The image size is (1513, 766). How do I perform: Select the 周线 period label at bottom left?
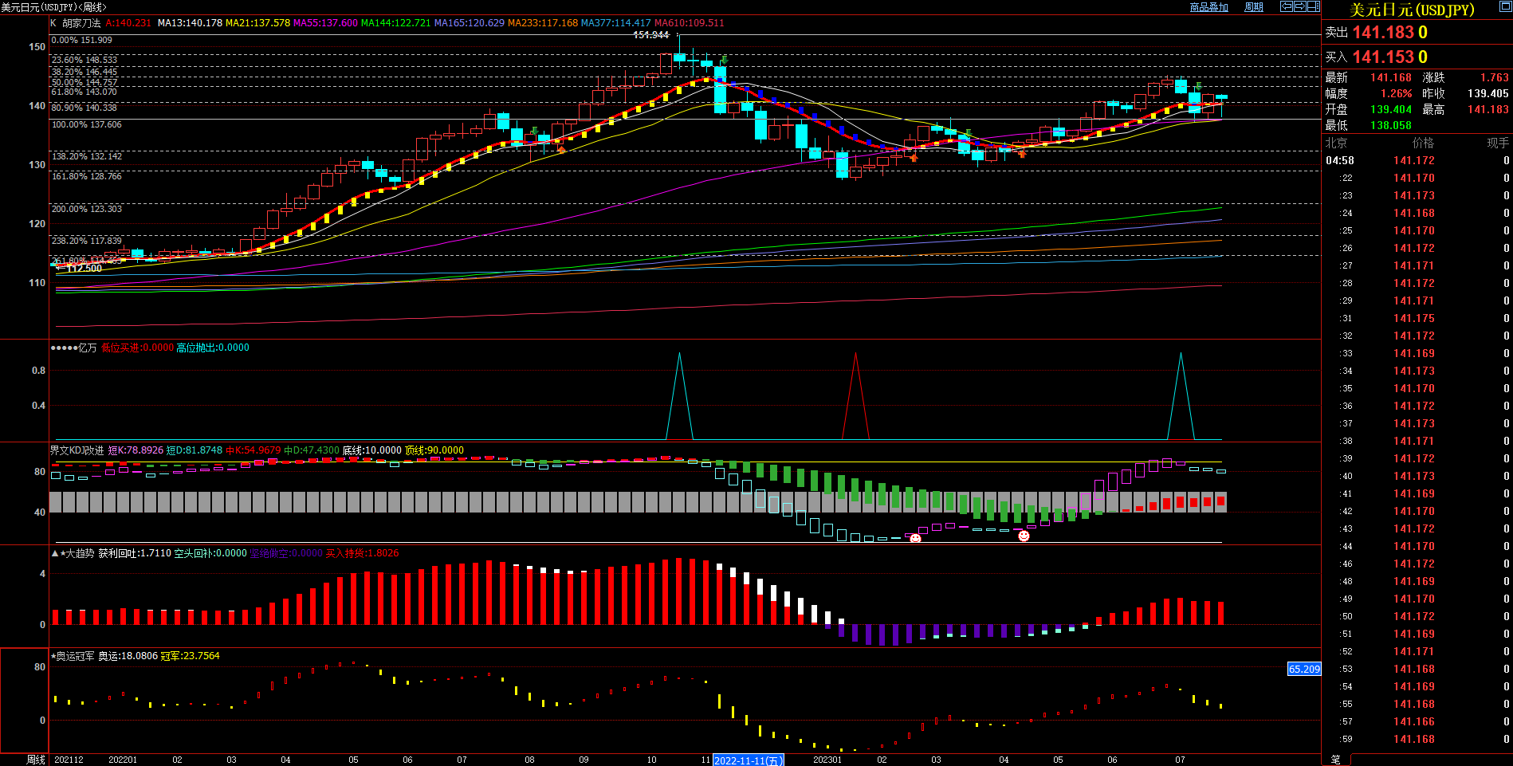35,760
